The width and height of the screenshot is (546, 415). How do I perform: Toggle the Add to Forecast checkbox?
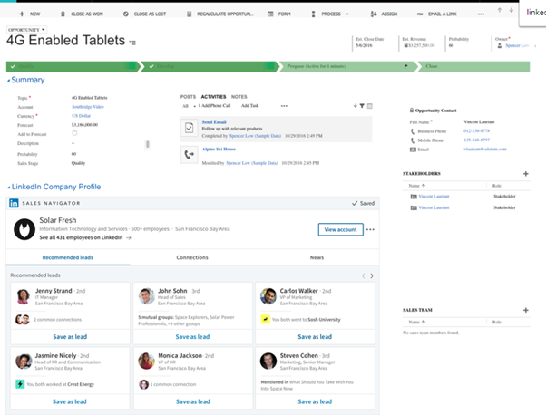tap(74, 133)
